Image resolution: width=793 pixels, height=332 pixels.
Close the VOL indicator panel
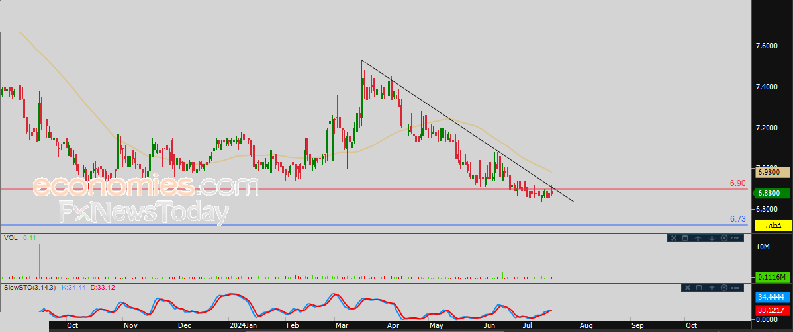[674, 238]
